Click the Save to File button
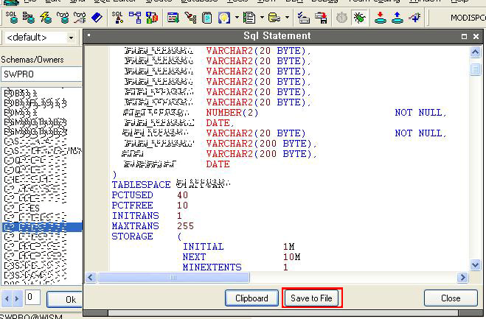 click(311, 298)
